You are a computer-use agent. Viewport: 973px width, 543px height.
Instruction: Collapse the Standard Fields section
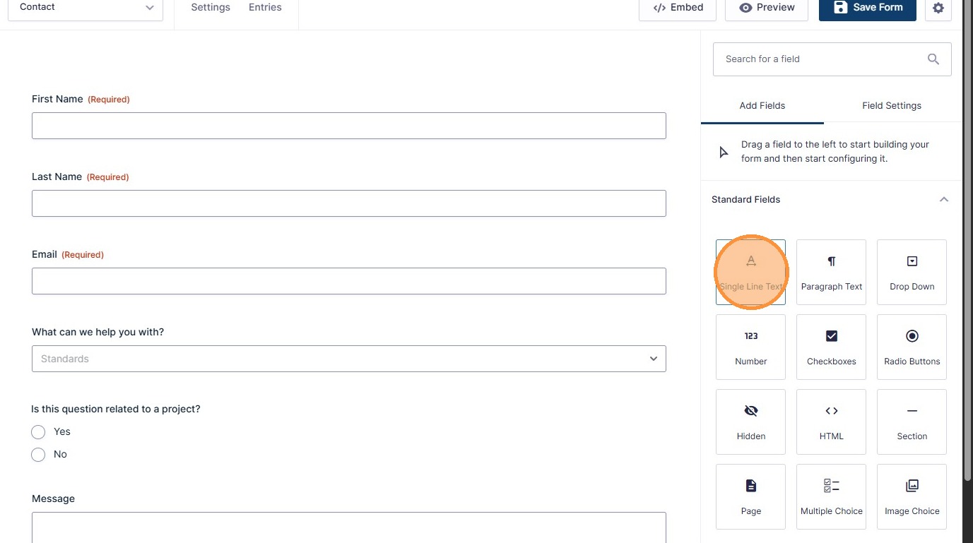click(x=943, y=200)
